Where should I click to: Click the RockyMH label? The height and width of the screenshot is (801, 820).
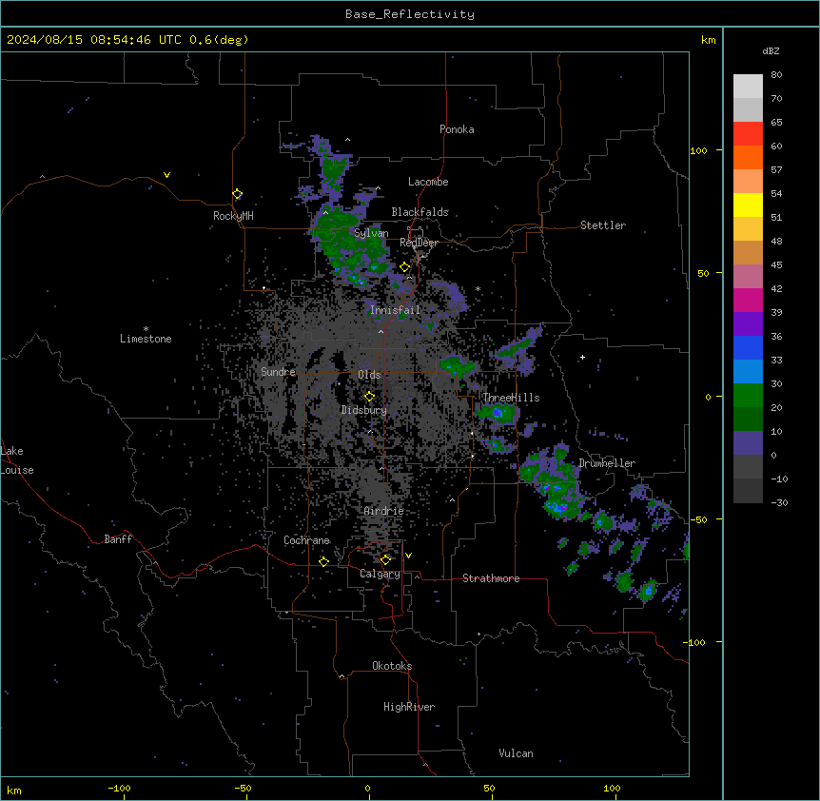click(233, 216)
